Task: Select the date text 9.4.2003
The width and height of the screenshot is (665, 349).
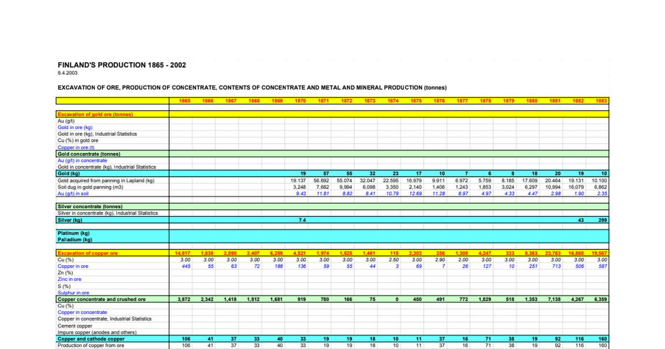Action: click(68, 73)
